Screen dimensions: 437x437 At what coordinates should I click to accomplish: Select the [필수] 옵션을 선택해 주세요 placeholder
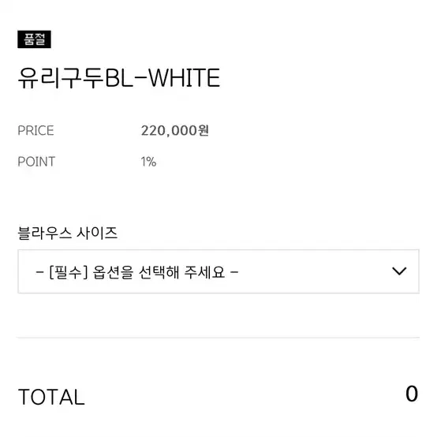[136, 272]
